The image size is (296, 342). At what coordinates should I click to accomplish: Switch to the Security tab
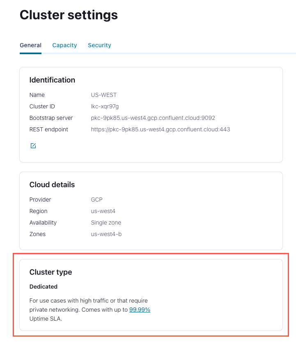click(99, 45)
